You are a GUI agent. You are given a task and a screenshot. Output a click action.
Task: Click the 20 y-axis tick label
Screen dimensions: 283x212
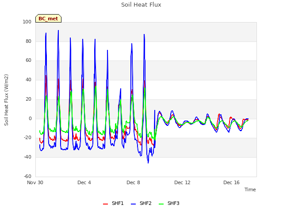[x=28, y=99]
